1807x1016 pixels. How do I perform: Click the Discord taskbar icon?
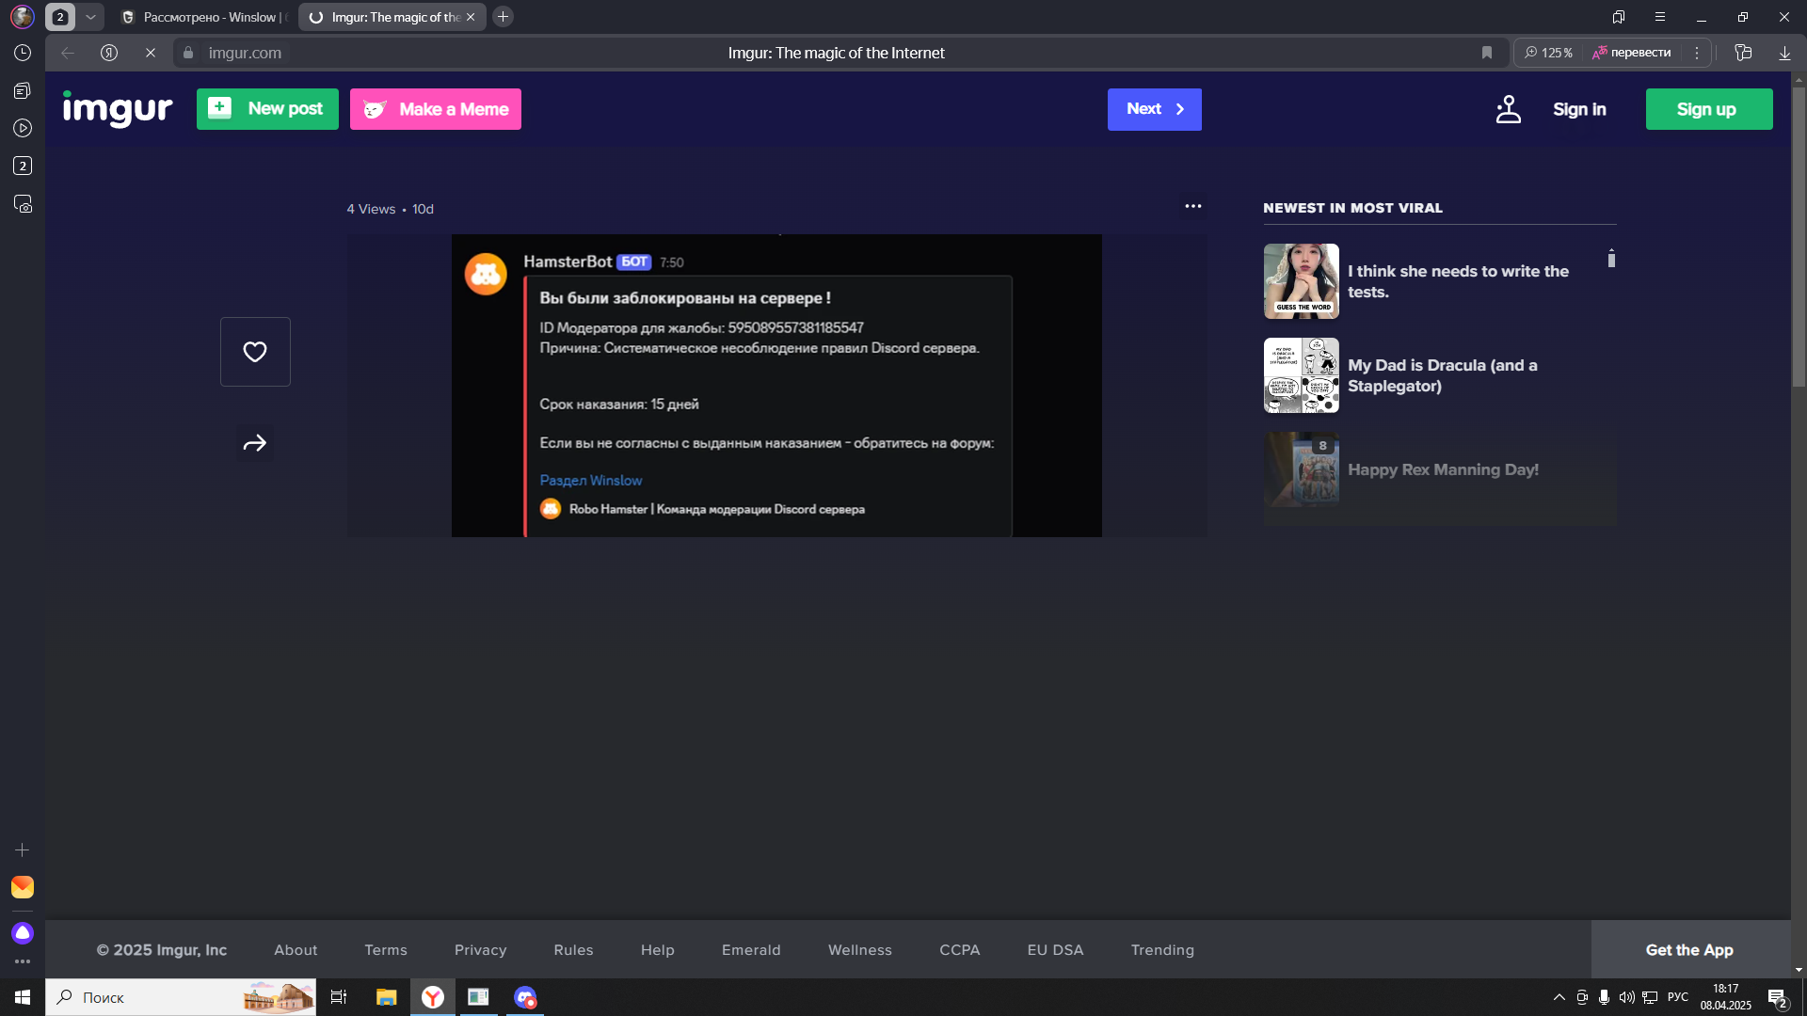[x=525, y=997]
